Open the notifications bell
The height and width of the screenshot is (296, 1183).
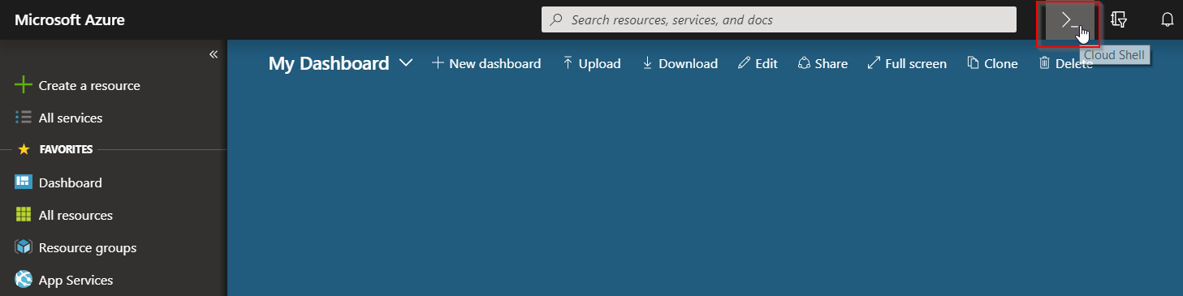click(x=1168, y=19)
